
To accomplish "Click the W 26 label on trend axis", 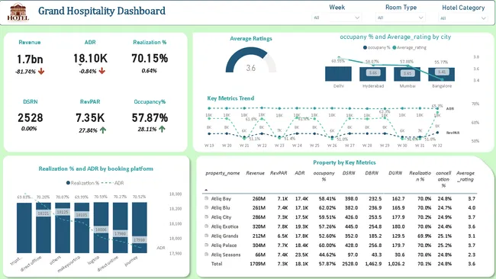I will (x=332, y=146).
